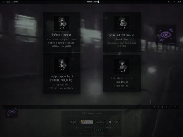Viewport: 183px width, 137px height.
Task: Click the first striped footer badge
Action: [73, 122]
